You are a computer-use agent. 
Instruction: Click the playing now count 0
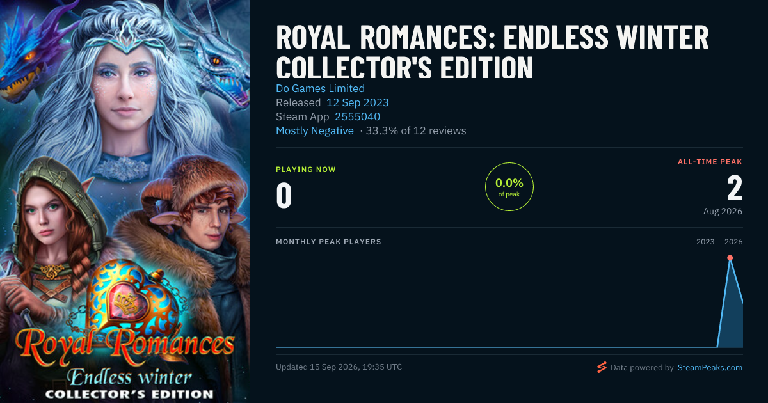click(284, 196)
